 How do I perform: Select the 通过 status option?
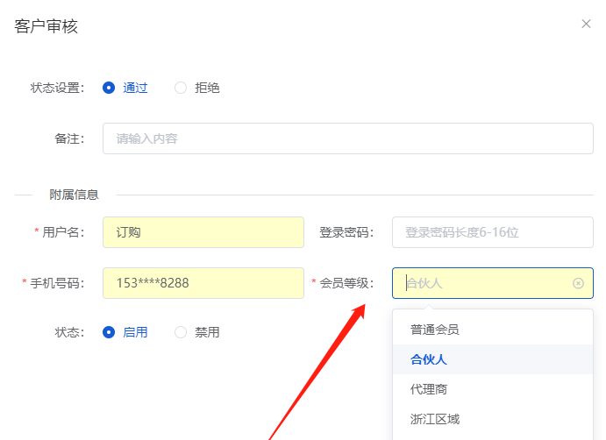109,88
